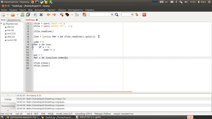Select the ifile [1] symbol
This screenshot has width=212, height=119.
pos(11,27)
